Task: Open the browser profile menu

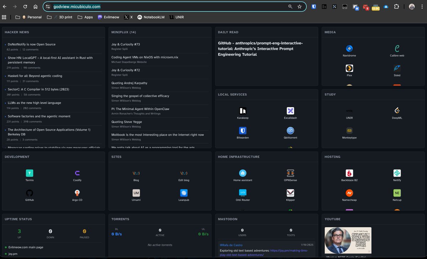Action: pyautogui.click(x=412, y=7)
